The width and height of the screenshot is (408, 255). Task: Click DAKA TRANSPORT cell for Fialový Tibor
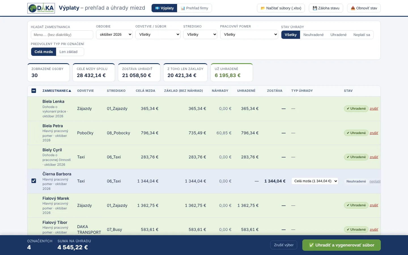[89, 229]
